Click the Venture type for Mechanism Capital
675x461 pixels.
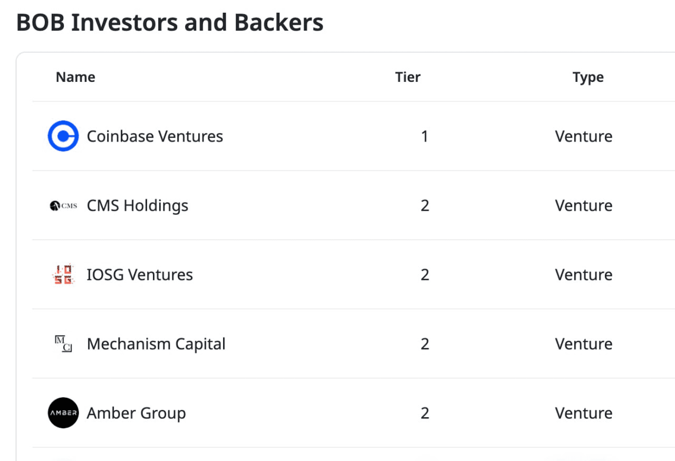pyautogui.click(x=583, y=344)
